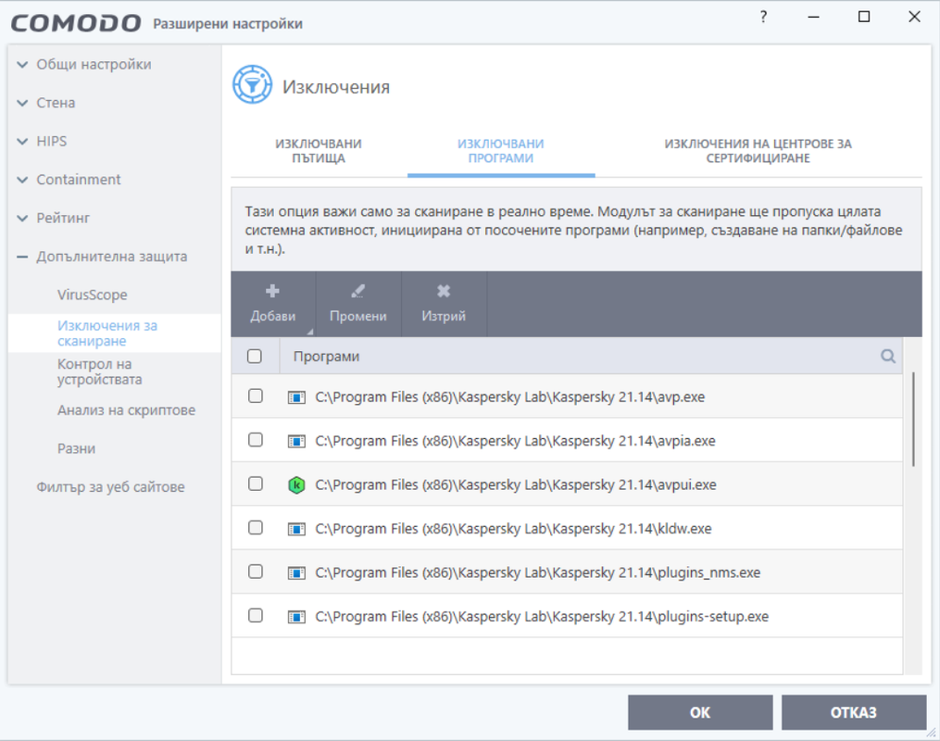This screenshot has width=940, height=741.
Task: Collapse the Допълнителна защита section
Action: tap(22, 257)
